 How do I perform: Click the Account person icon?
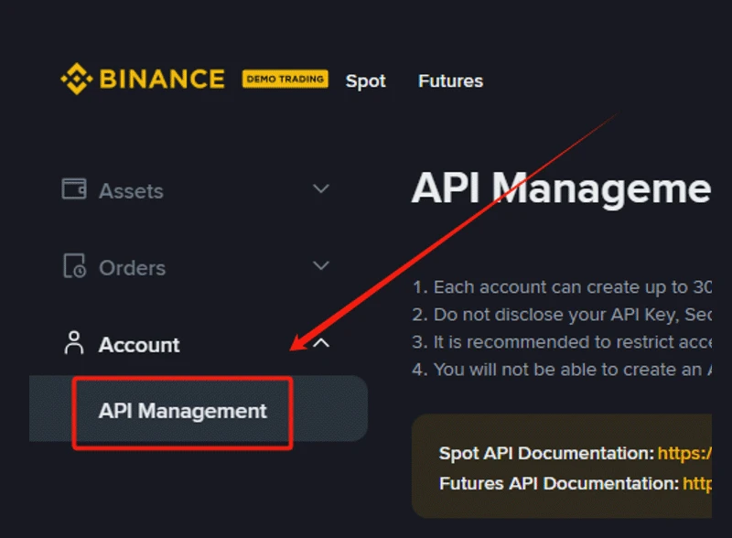(74, 343)
